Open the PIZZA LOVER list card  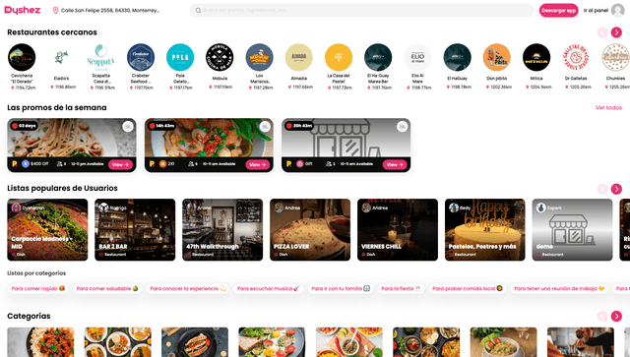[310, 230]
